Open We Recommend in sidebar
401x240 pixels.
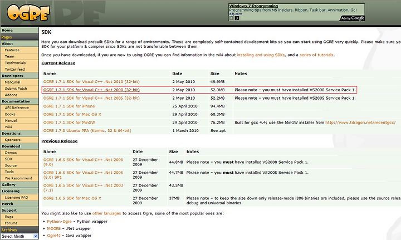click(x=19, y=178)
